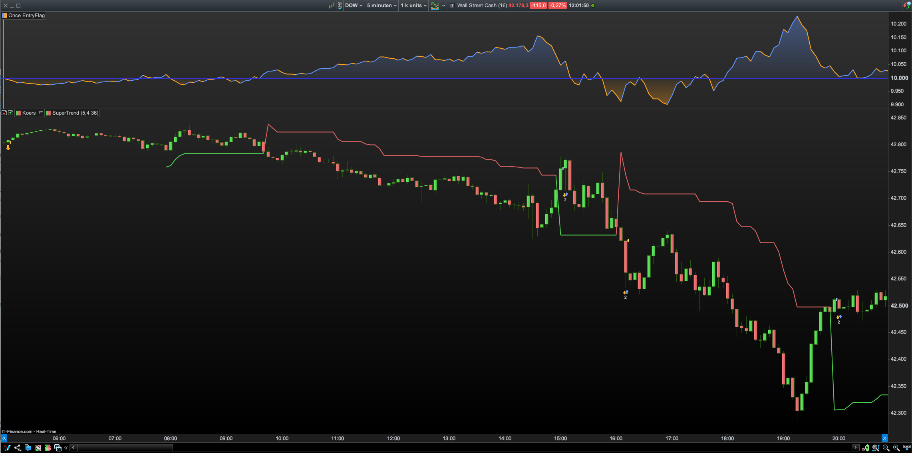912x453 pixels.
Task: Open SuperTrend (5,4 36) indicator label
Action: click(75, 113)
